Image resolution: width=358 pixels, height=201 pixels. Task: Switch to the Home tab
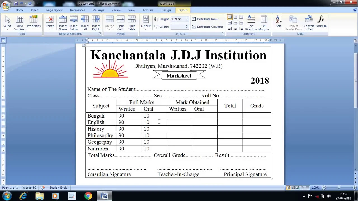click(20, 10)
